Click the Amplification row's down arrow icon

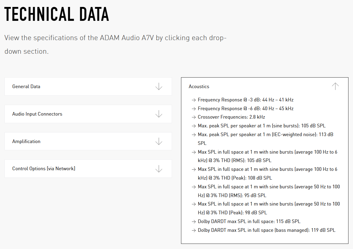click(x=159, y=141)
